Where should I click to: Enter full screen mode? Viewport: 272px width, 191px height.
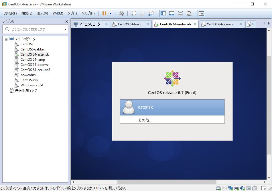tap(180, 13)
